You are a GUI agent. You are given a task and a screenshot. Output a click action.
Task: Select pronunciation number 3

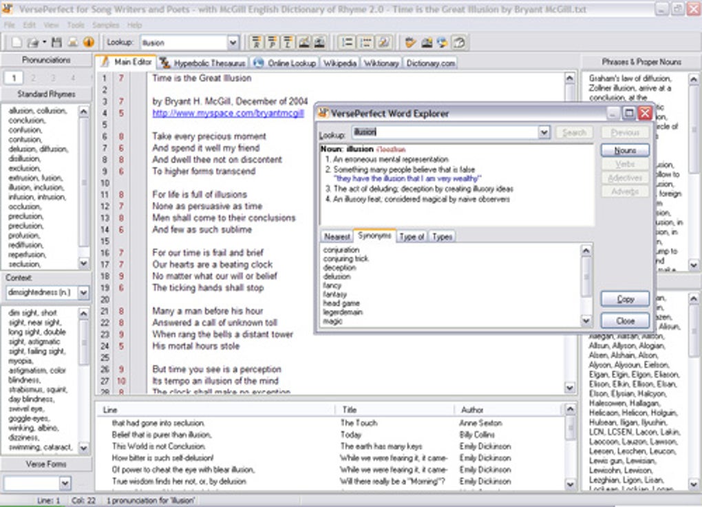[53, 78]
